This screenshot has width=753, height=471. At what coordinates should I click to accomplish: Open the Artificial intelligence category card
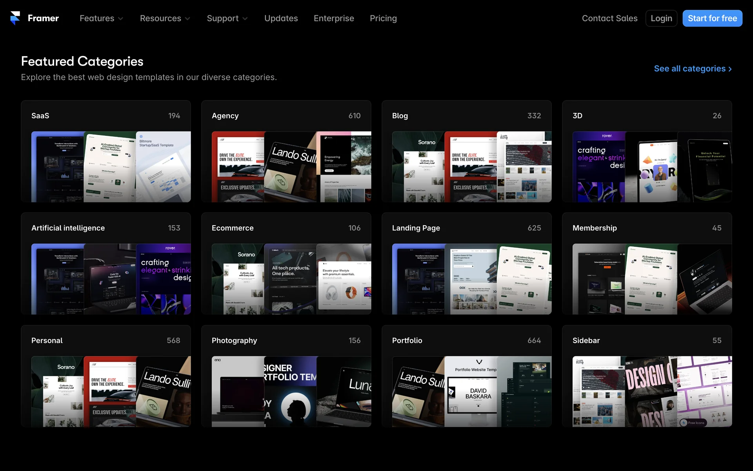[106, 263]
